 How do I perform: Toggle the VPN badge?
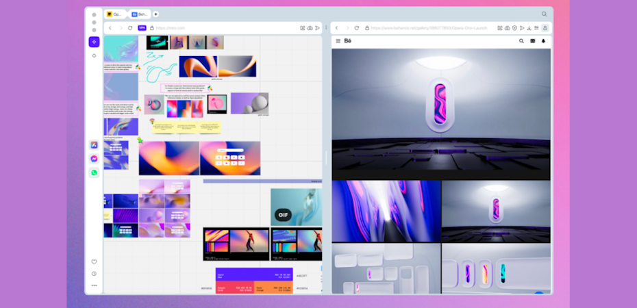pyautogui.click(x=142, y=28)
